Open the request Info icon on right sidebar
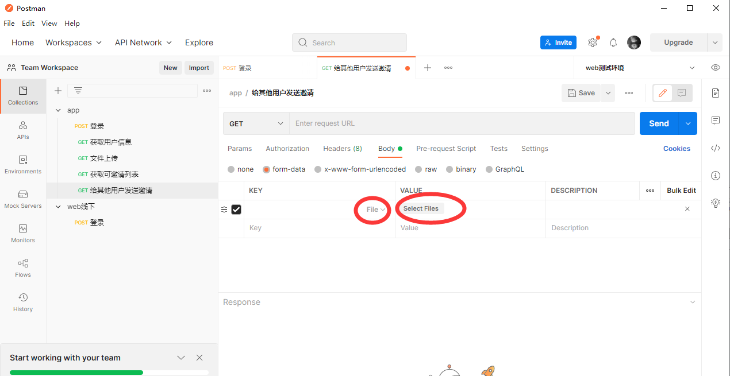Viewport: 730px width, 376px height. 716,175
